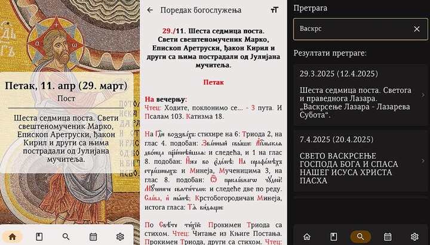Expand chevron on ПАСХА result
The image size is (430, 245).
pos(423,161)
